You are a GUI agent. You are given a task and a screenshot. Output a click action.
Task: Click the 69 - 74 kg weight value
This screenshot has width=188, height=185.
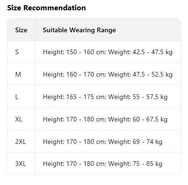147,142
